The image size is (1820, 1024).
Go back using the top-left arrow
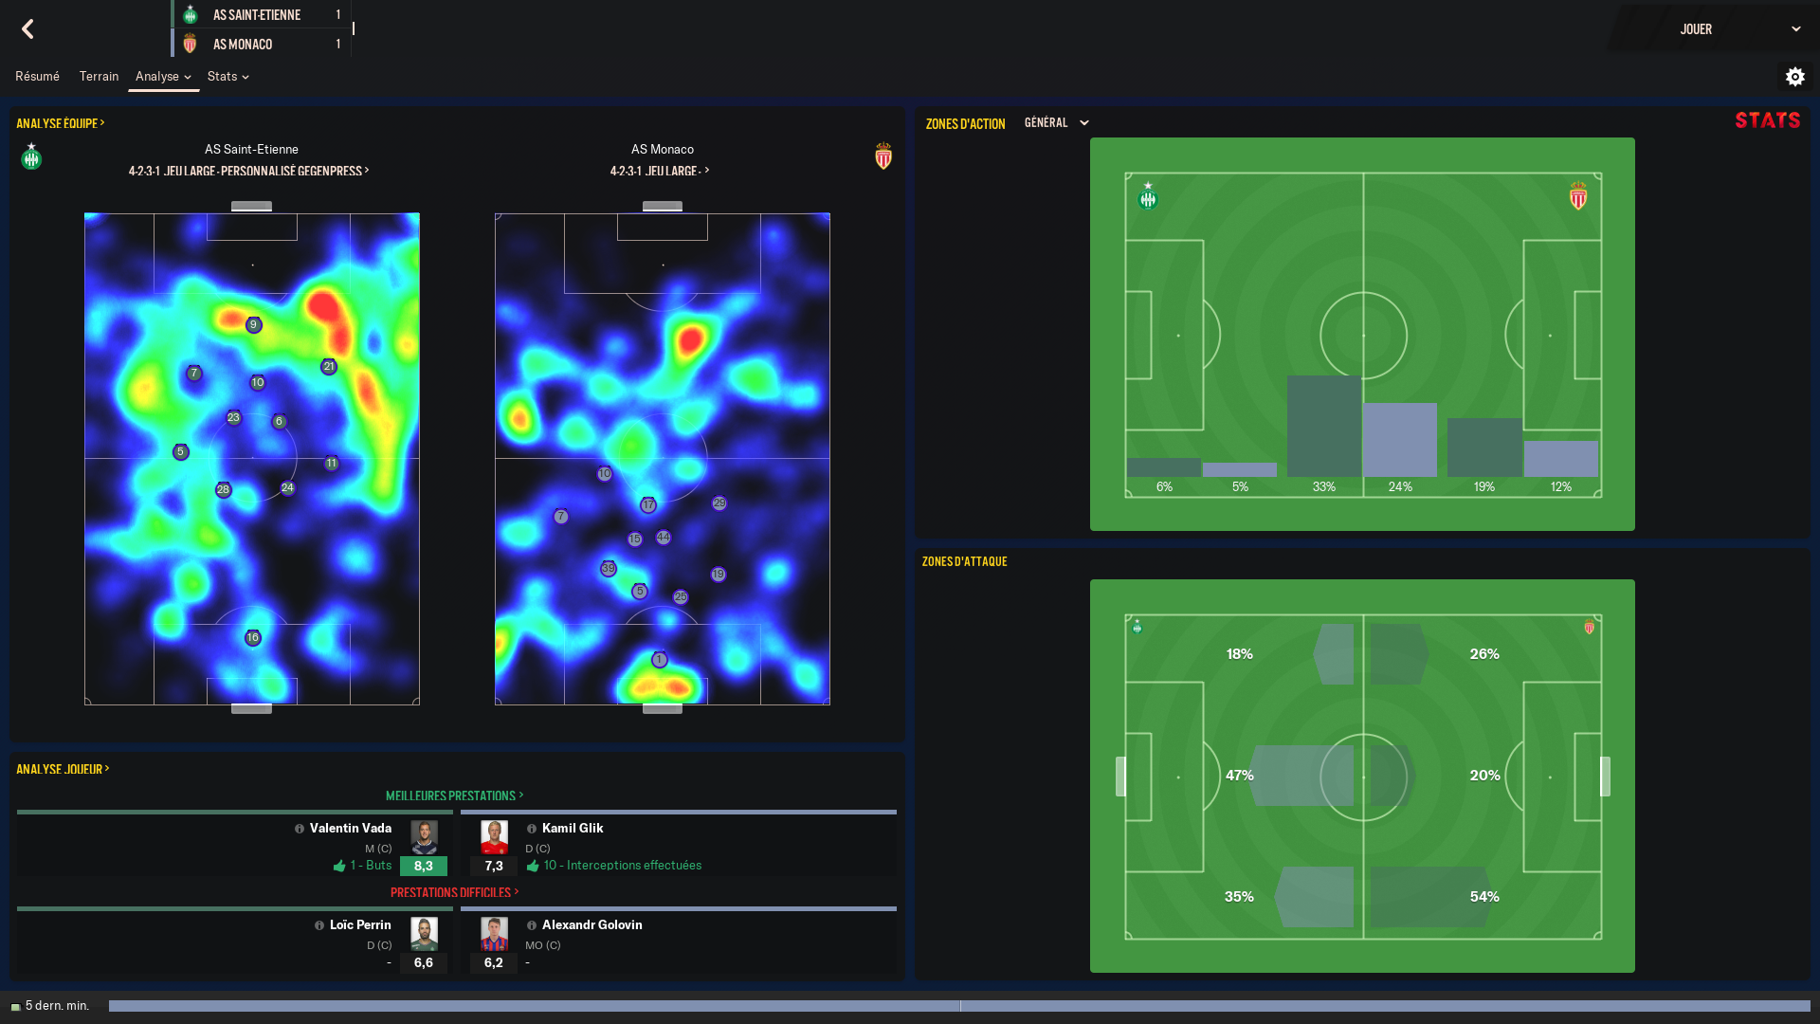(x=27, y=29)
